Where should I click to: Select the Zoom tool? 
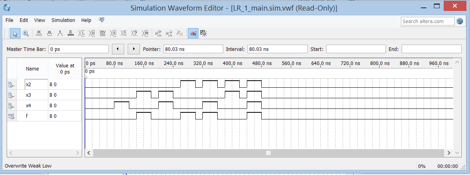tap(26, 33)
